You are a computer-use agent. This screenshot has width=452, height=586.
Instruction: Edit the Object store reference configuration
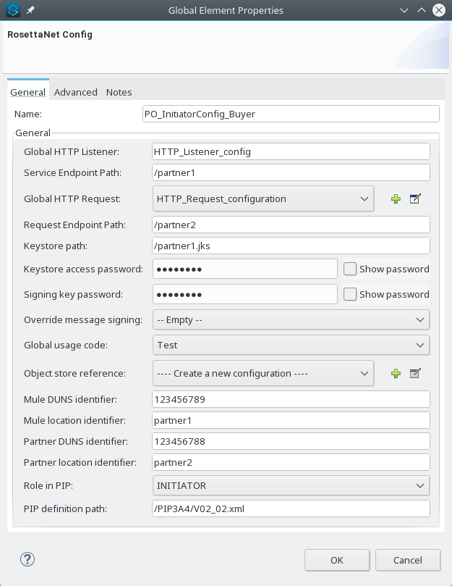[x=415, y=373]
